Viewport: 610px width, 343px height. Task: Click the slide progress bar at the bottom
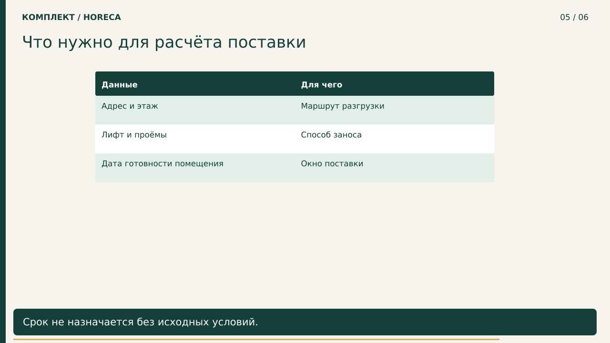pyautogui.click(x=256, y=340)
